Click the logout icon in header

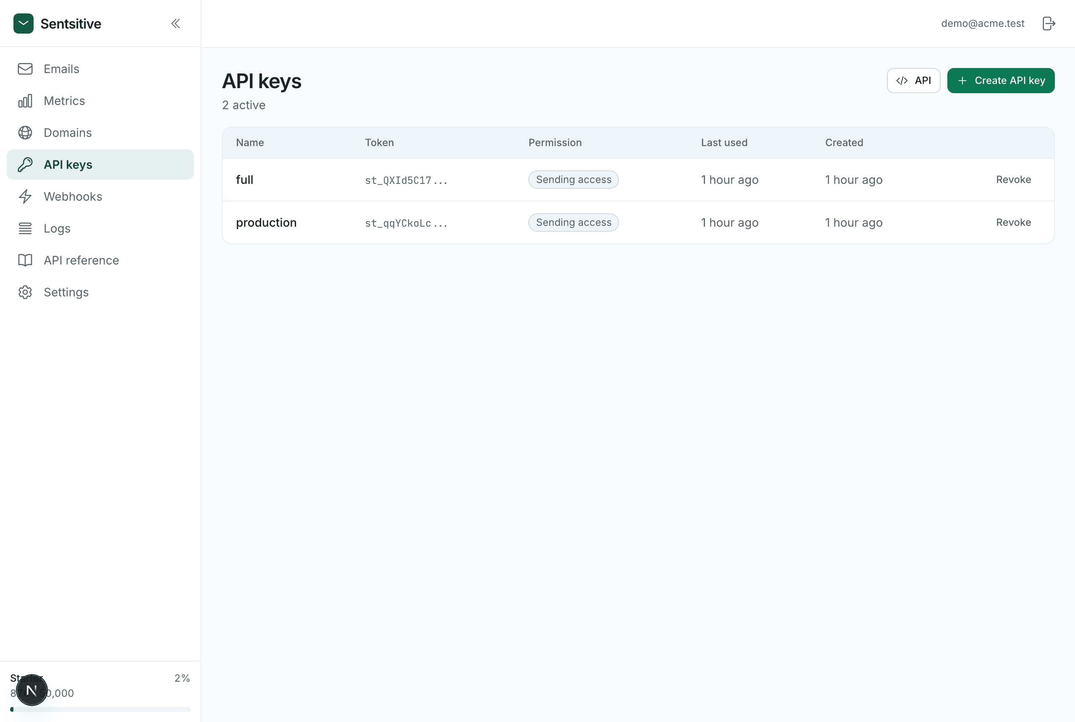pyautogui.click(x=1049, y=24)
